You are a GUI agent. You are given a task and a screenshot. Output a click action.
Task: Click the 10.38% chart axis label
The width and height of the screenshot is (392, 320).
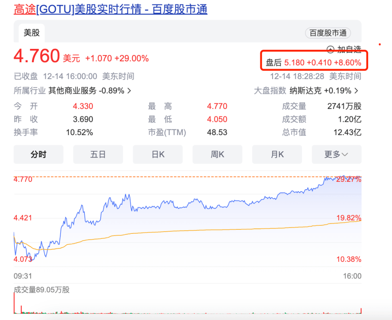pyautogui.click(x=349, y=259)
